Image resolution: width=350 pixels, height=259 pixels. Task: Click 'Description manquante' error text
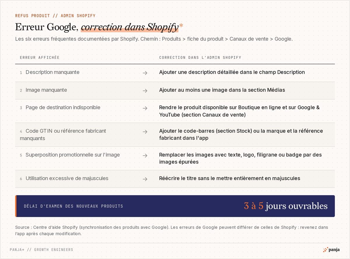(52, 72)
